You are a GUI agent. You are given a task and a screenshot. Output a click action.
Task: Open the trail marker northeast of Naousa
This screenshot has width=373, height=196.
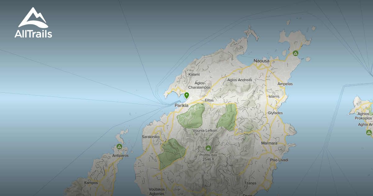[296, 53]
